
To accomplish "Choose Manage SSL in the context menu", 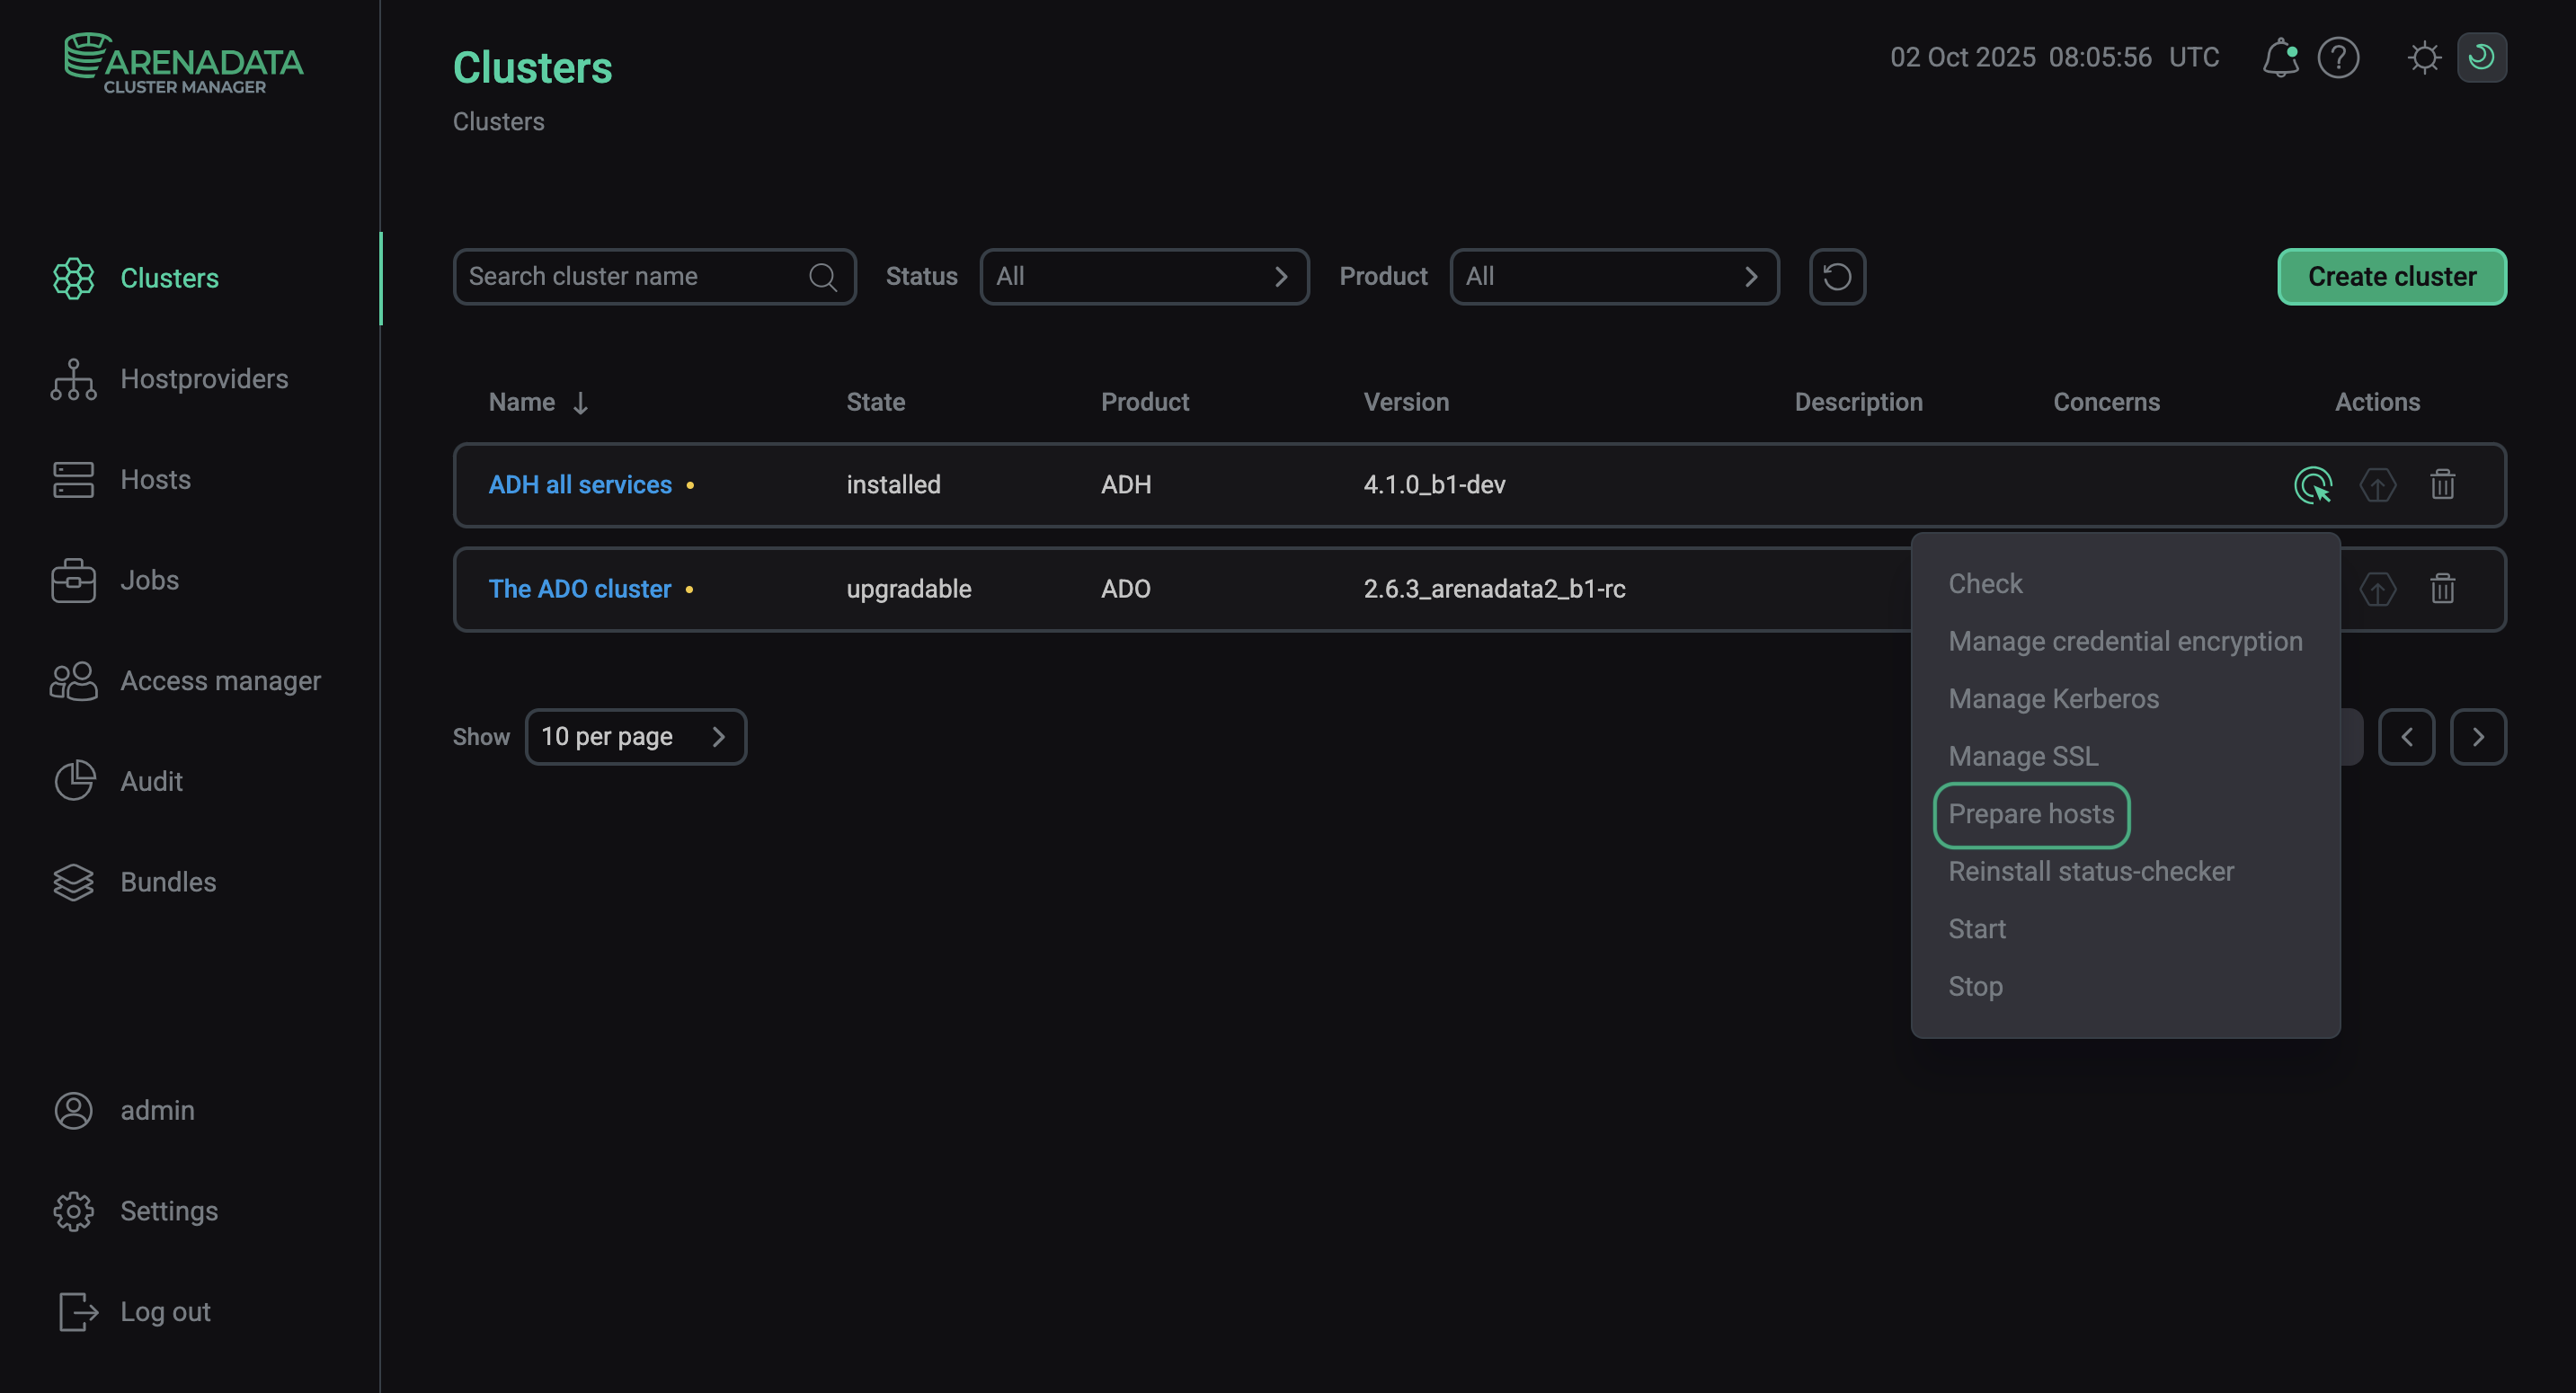I will coord(2022,756).
